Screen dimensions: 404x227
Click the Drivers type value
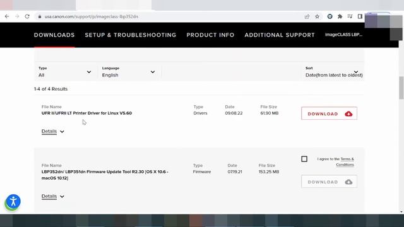200,113
